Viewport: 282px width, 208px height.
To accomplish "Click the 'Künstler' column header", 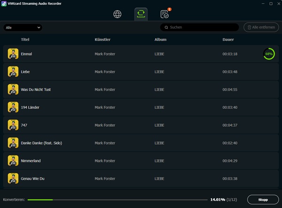I will 102,39.
